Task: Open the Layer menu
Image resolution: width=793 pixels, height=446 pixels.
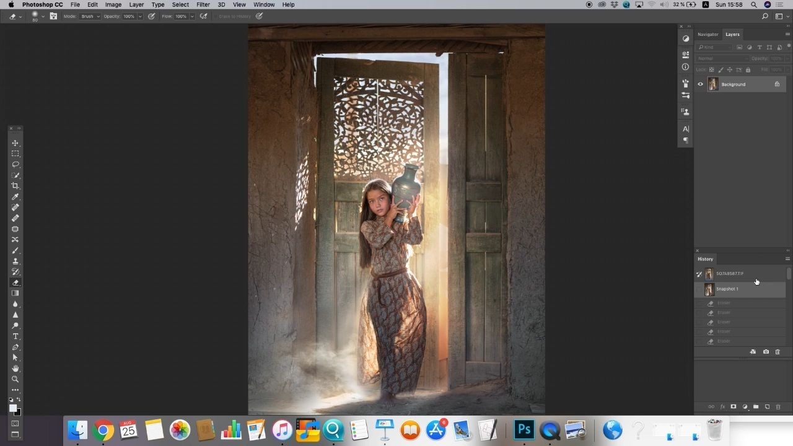Action: tap(136, 4)
